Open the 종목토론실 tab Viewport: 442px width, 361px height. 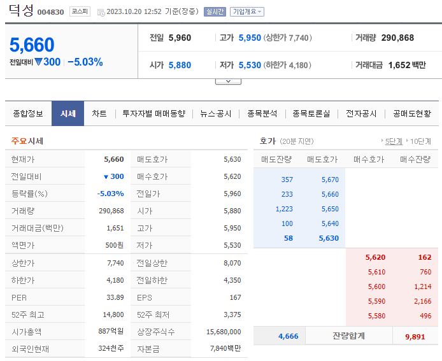pyautogui.click(x=311, y=113)
